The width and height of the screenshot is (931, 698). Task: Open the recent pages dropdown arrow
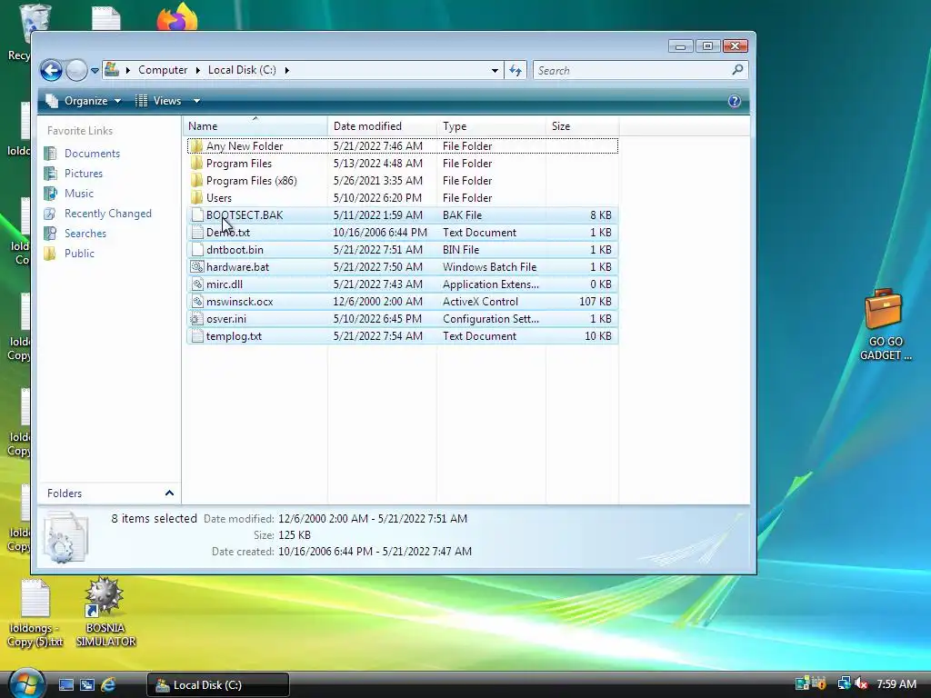[95, 71]
